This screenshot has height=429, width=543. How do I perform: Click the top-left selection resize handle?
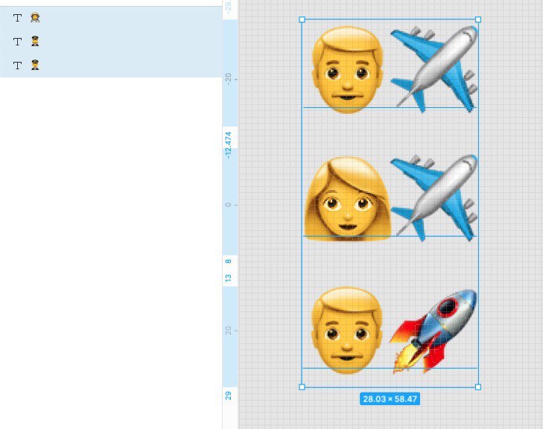tap(302, 19)
